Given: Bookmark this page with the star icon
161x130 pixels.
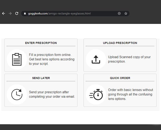Looking at the screenshot, I should coord(126,14).
